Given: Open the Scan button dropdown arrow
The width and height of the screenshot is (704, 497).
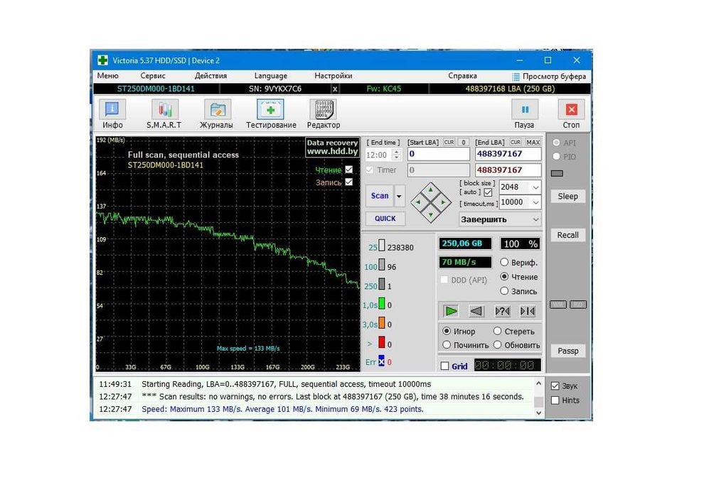Looking at the screenshot, I should 399,196.
